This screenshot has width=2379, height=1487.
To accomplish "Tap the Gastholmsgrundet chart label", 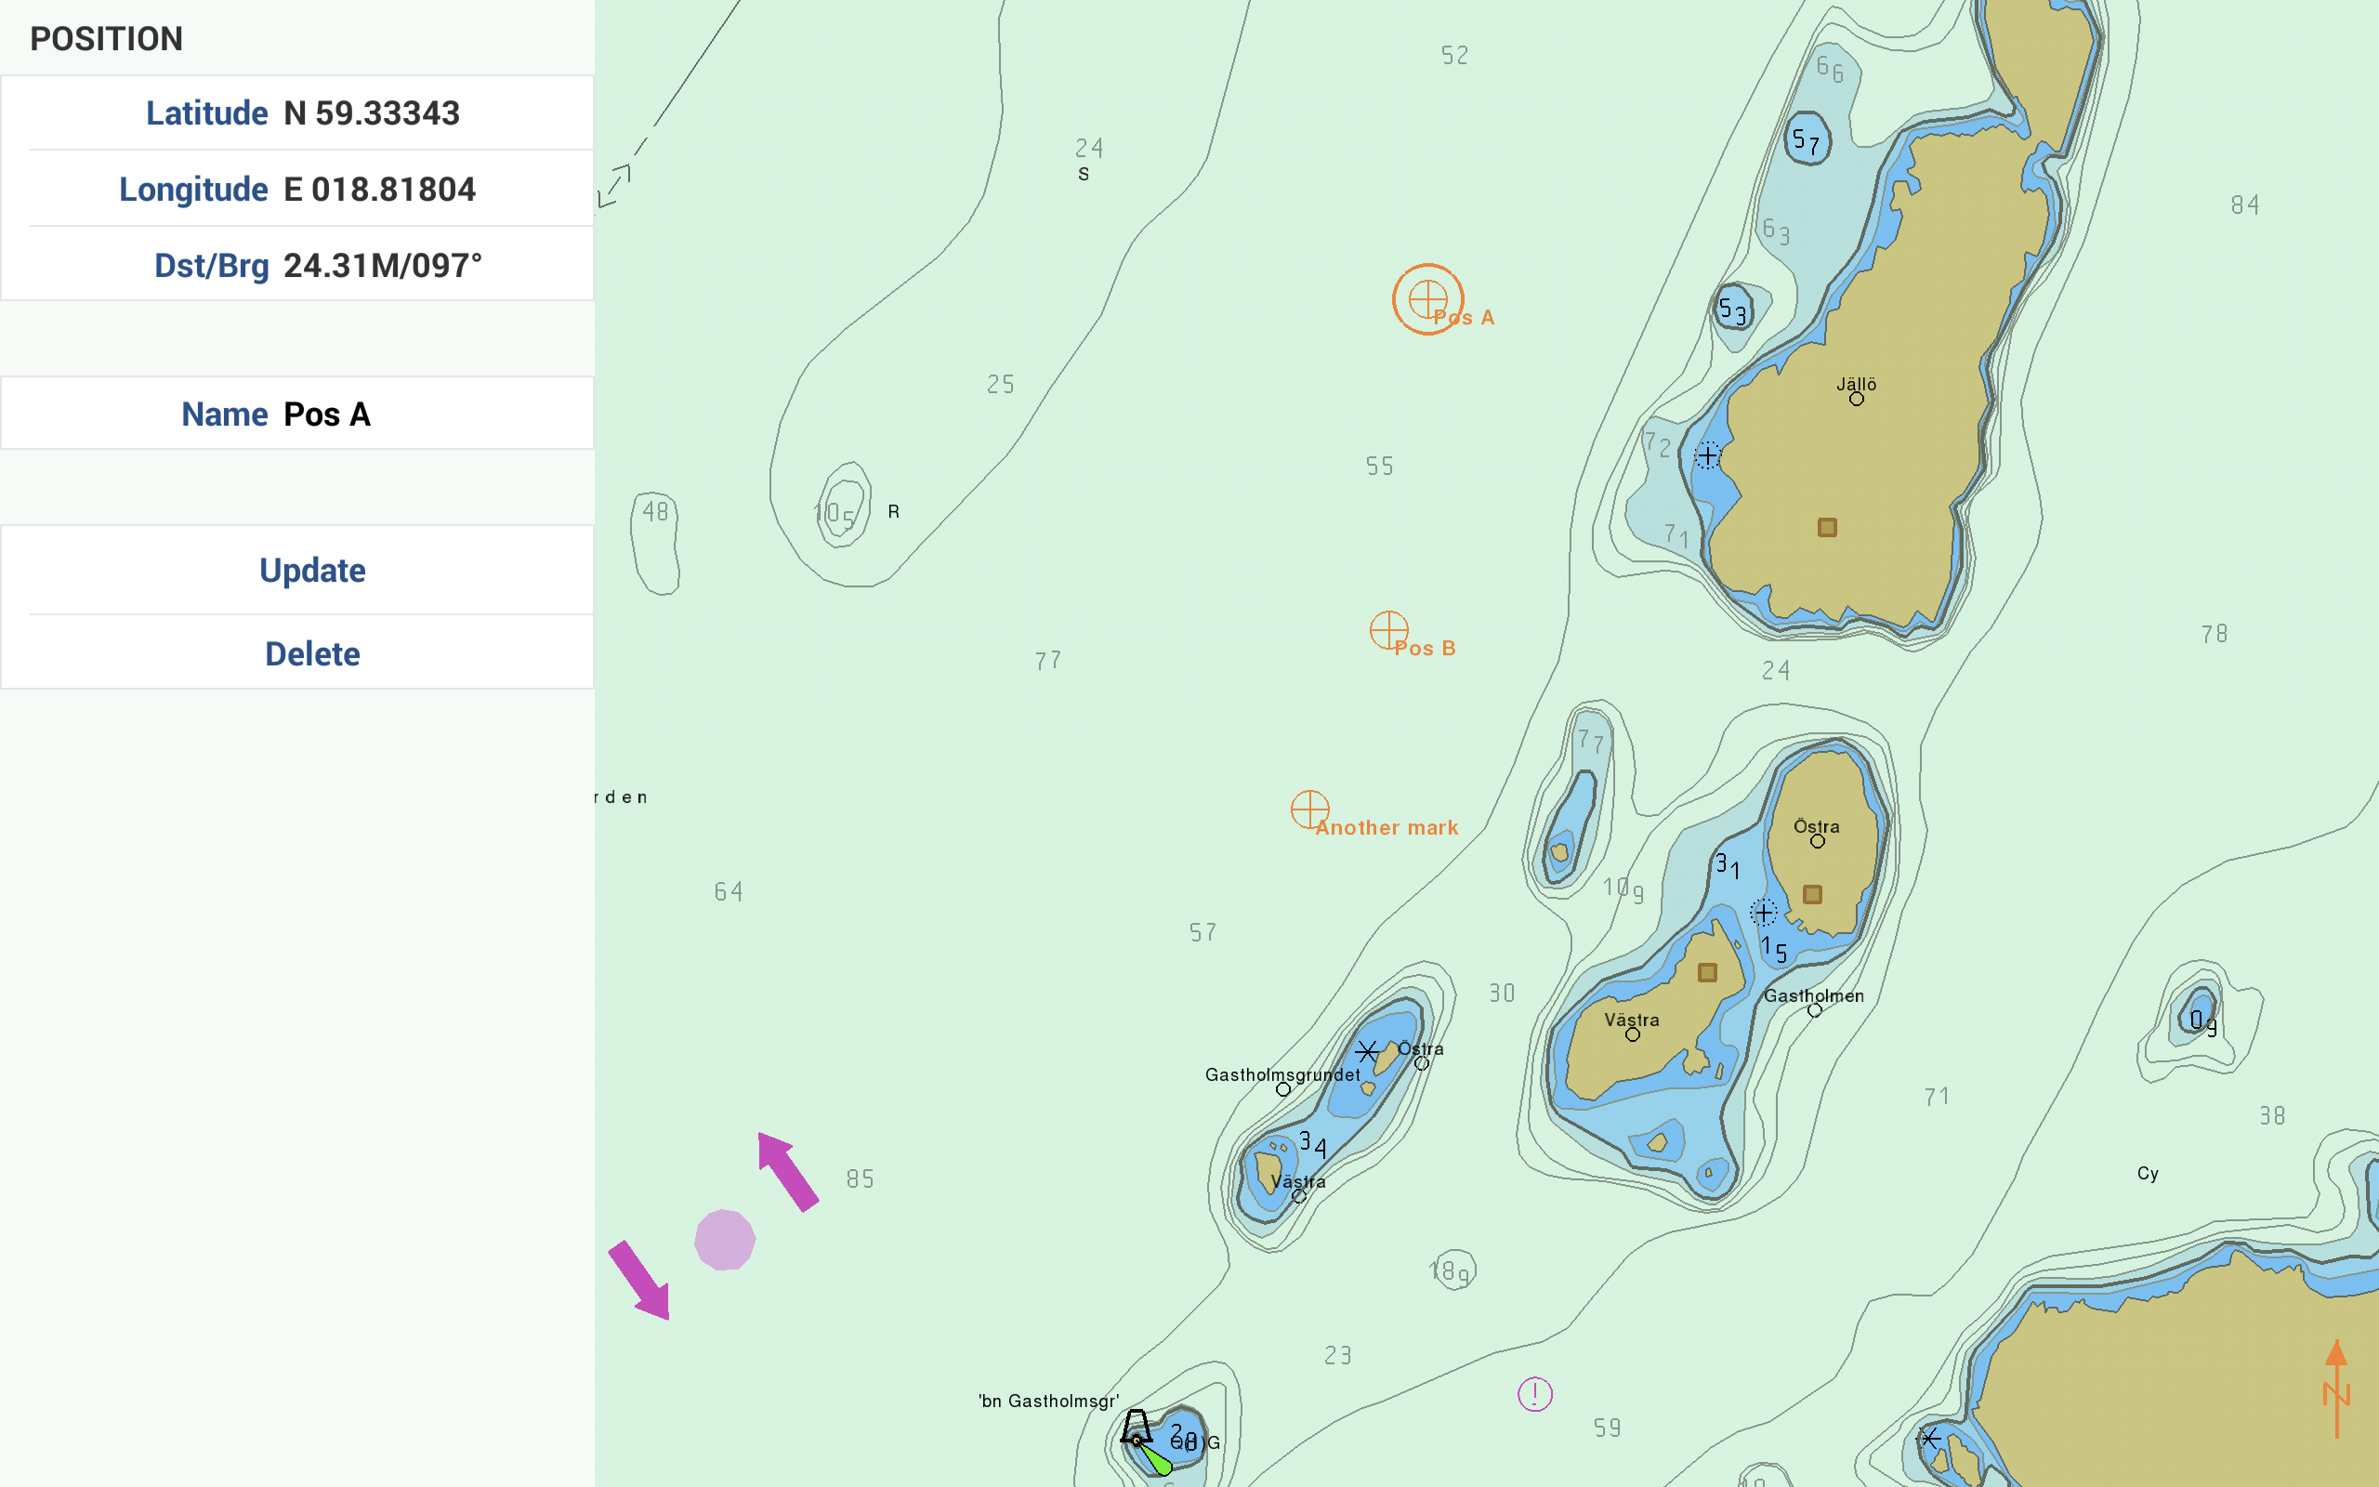I will pyautogui.click(x=1282, y=1075).
